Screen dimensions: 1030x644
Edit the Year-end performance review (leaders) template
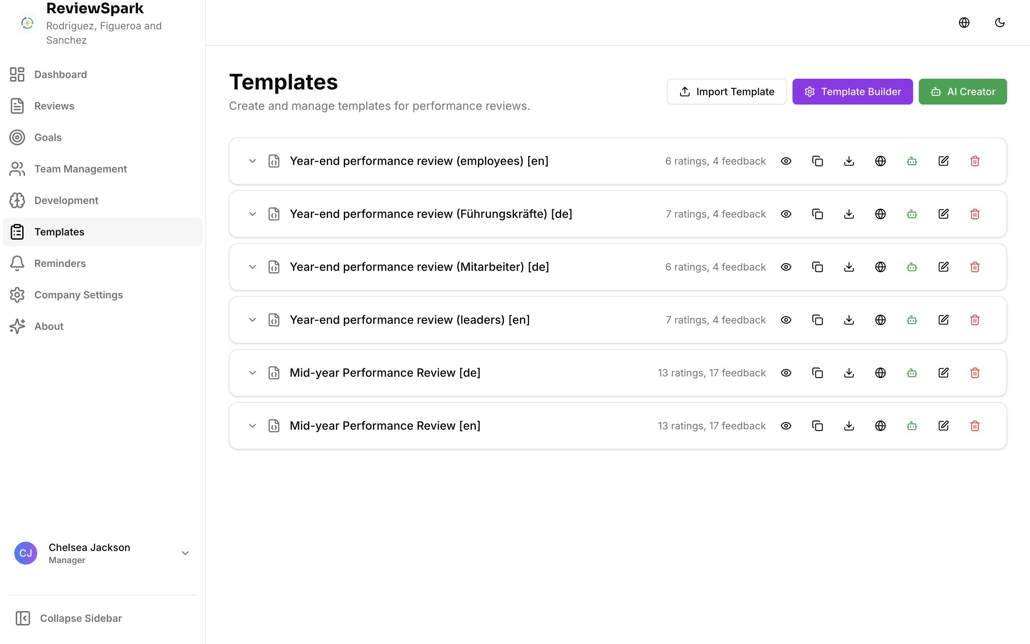[943, 320]
